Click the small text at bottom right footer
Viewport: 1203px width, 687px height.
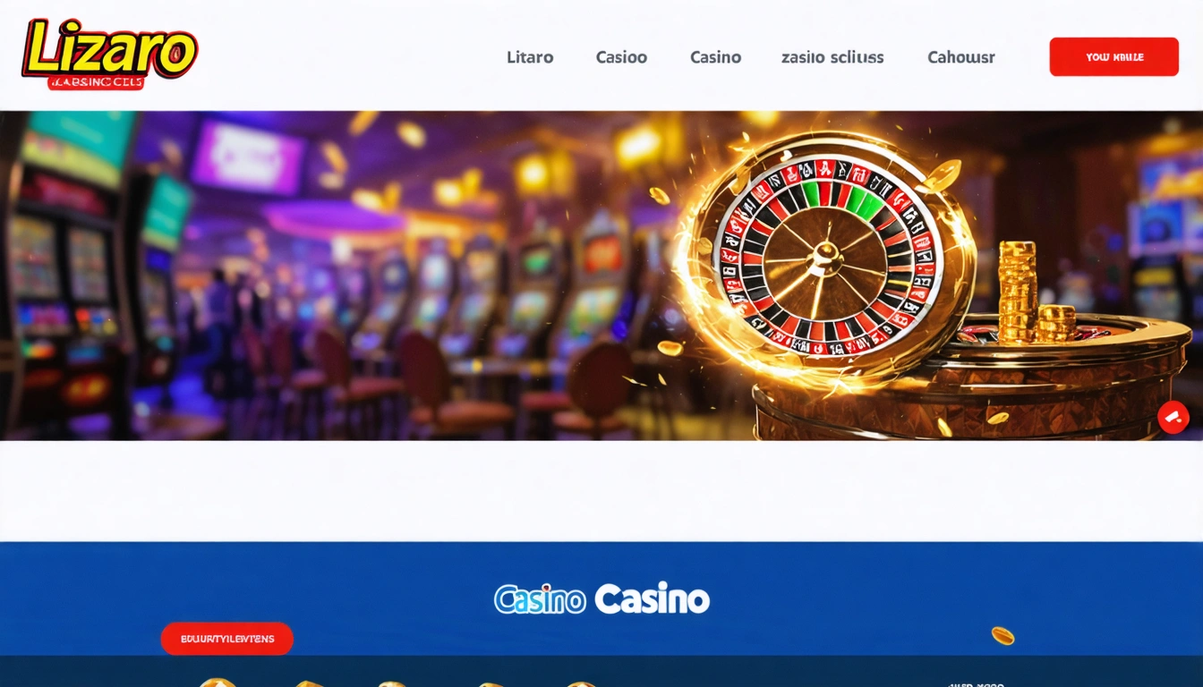pos(976,683)
